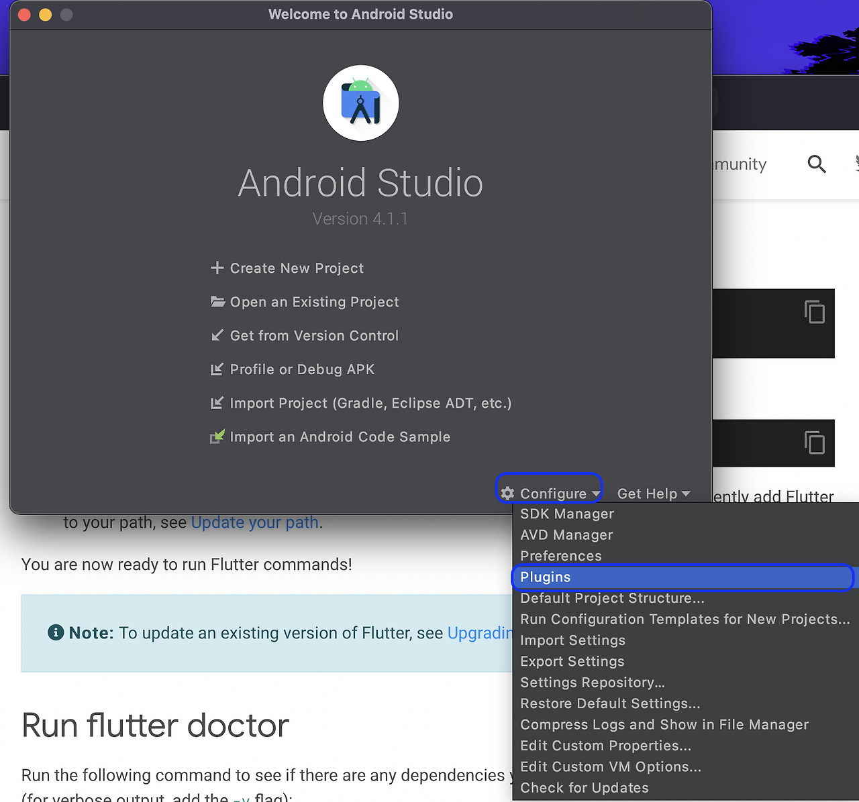Click the import icon beside Import Project
Screen dimensions: 859x802
tap(217, 403)
